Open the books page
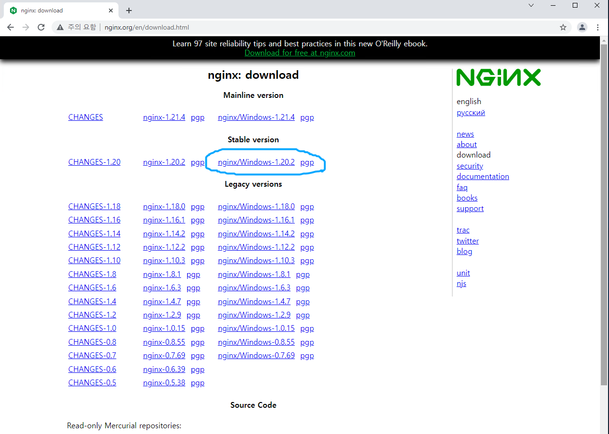The image size is (609, 434). point(467,198)
